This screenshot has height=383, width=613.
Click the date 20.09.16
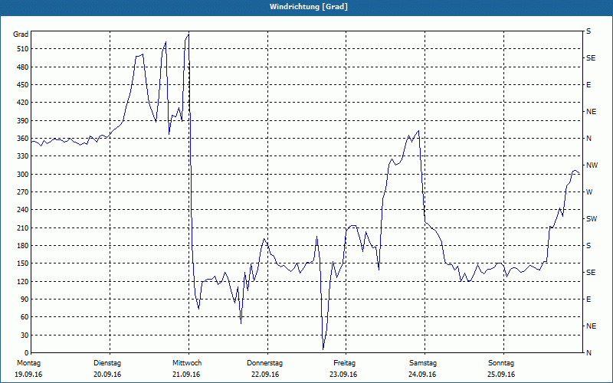click(107, 375)
